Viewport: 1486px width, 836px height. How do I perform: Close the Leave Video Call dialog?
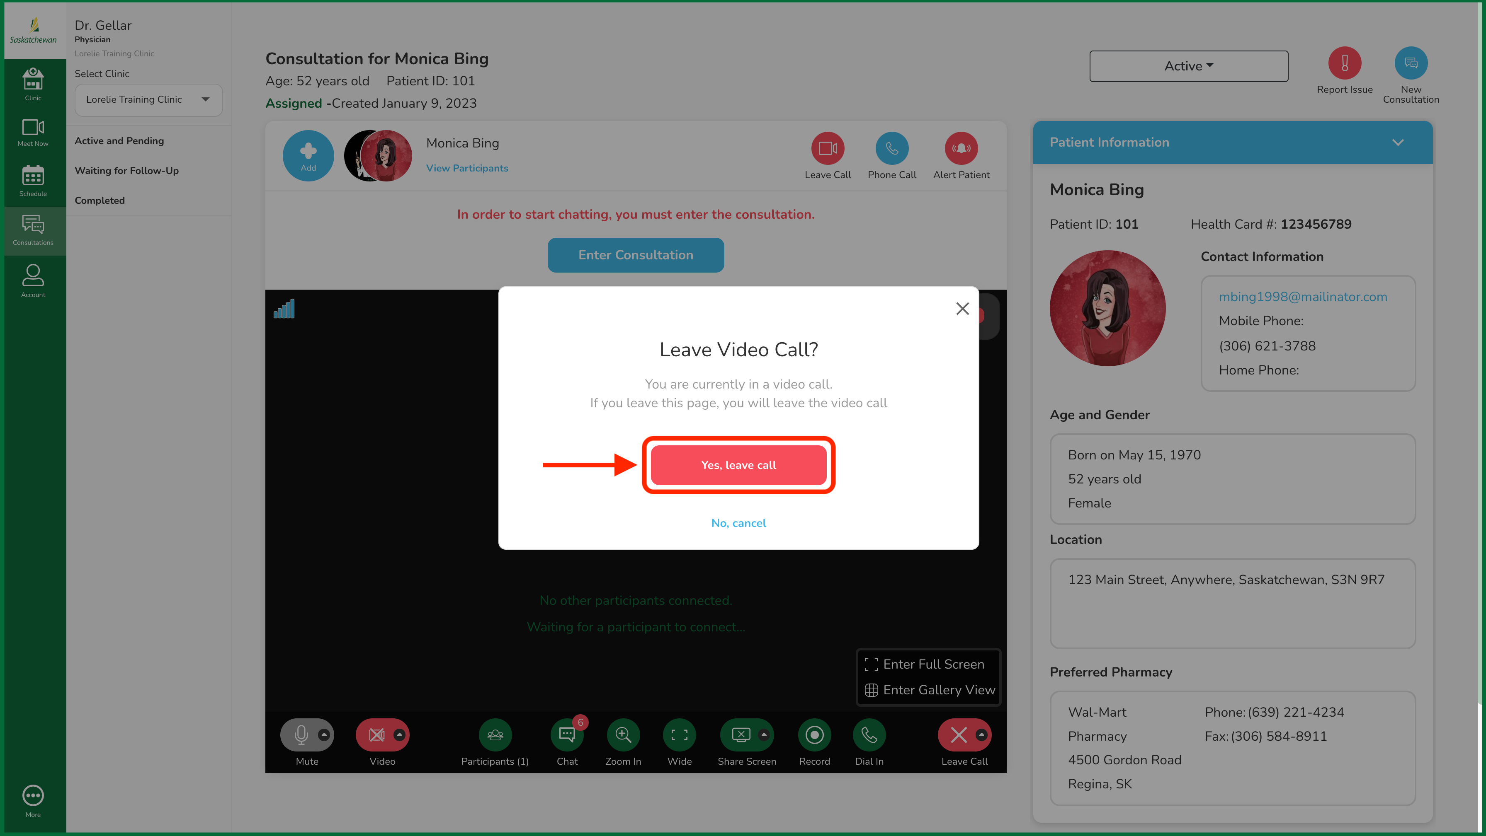(x=962, y=309)
